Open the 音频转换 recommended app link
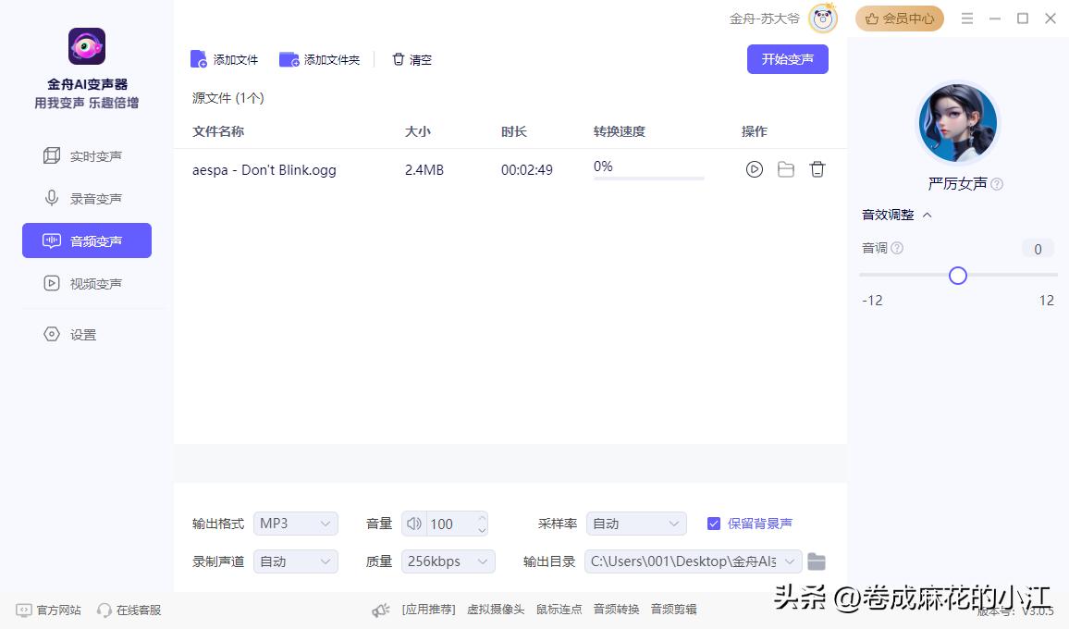This screenshot has height=629, width=1069. coord(616,610)
